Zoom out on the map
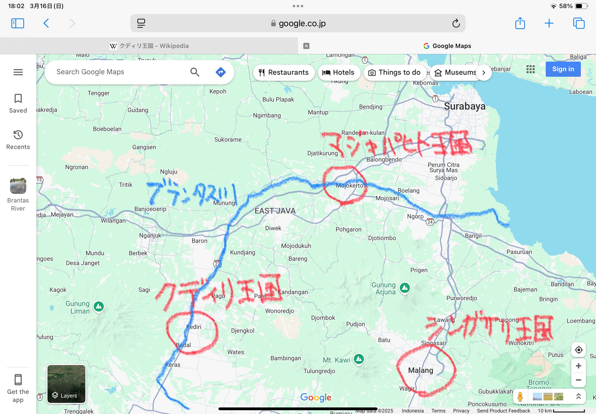 point(578,380)
